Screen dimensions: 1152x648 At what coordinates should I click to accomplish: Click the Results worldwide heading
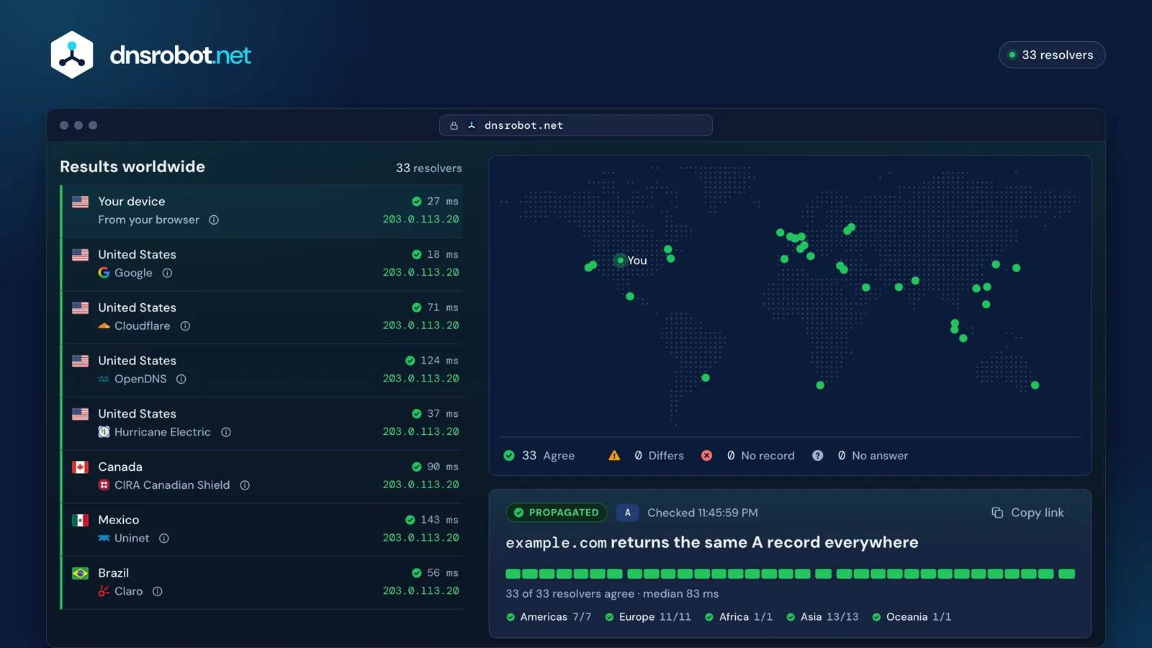[132, 167]
